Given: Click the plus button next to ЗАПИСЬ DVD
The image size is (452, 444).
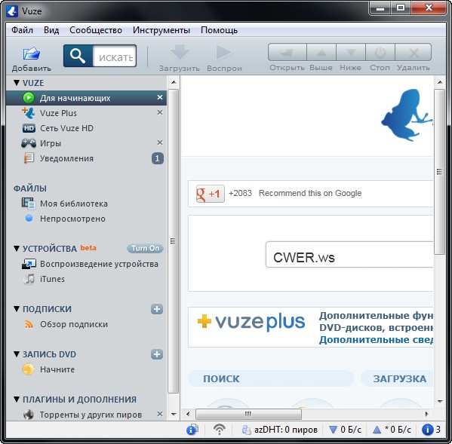Looking at the screenshot, I should 157,354.
